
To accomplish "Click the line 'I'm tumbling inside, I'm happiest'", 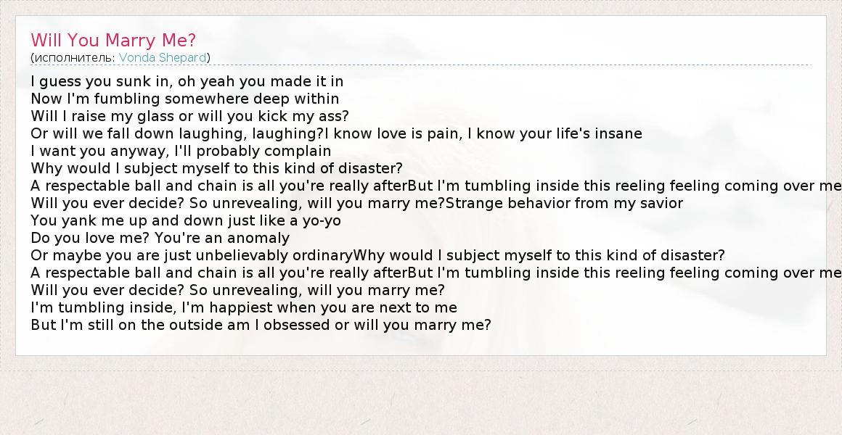I will 243,307.
